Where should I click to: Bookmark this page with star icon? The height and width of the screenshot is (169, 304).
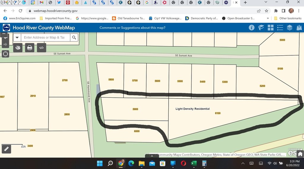coord(266,11)
